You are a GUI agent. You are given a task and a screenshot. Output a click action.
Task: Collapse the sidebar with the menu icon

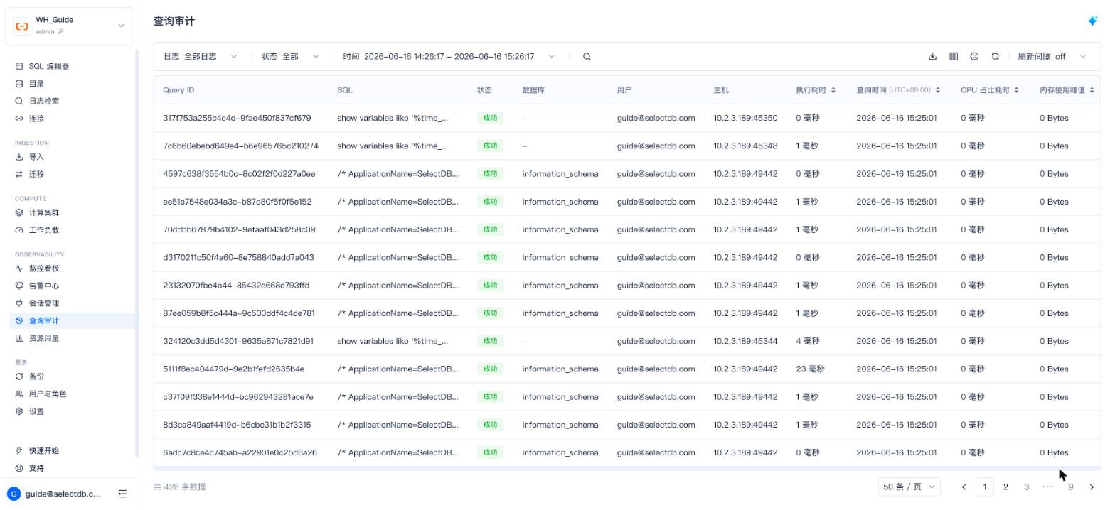pyautogui.click(x=122, y=494)
